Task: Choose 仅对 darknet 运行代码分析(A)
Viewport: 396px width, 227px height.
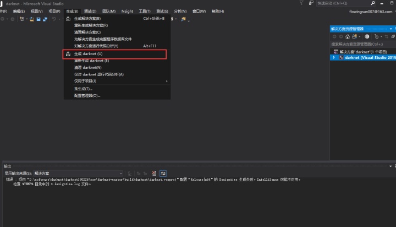Action: [x=117, y=74]
